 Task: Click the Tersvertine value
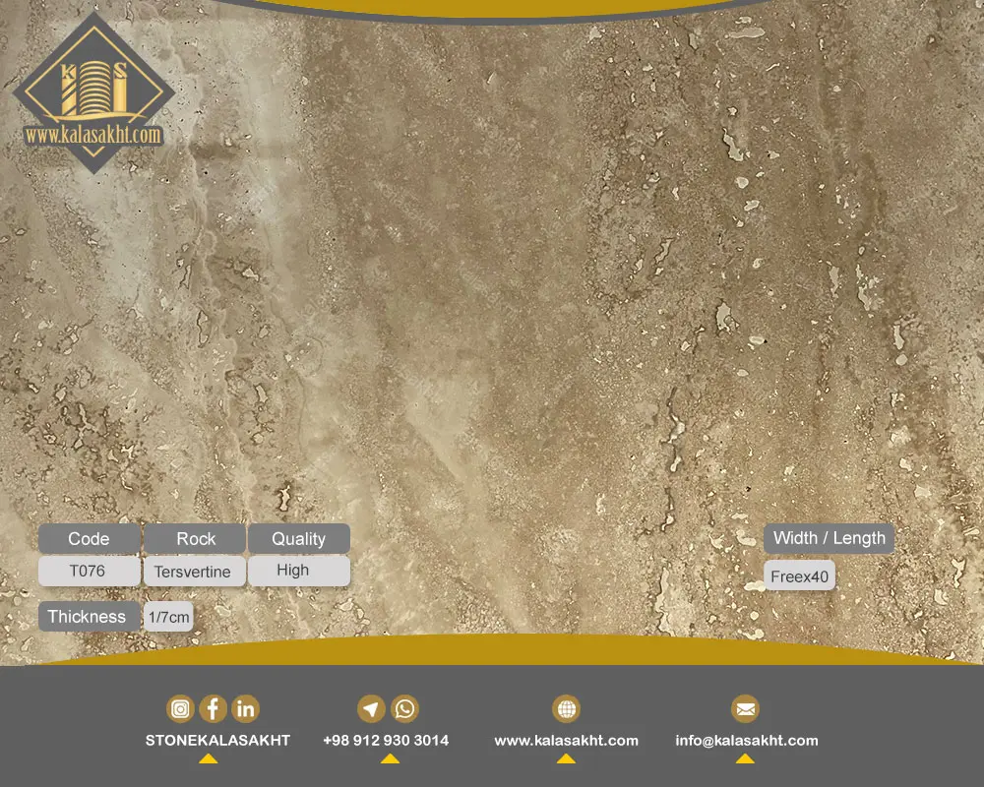click(x=195, y=572)
